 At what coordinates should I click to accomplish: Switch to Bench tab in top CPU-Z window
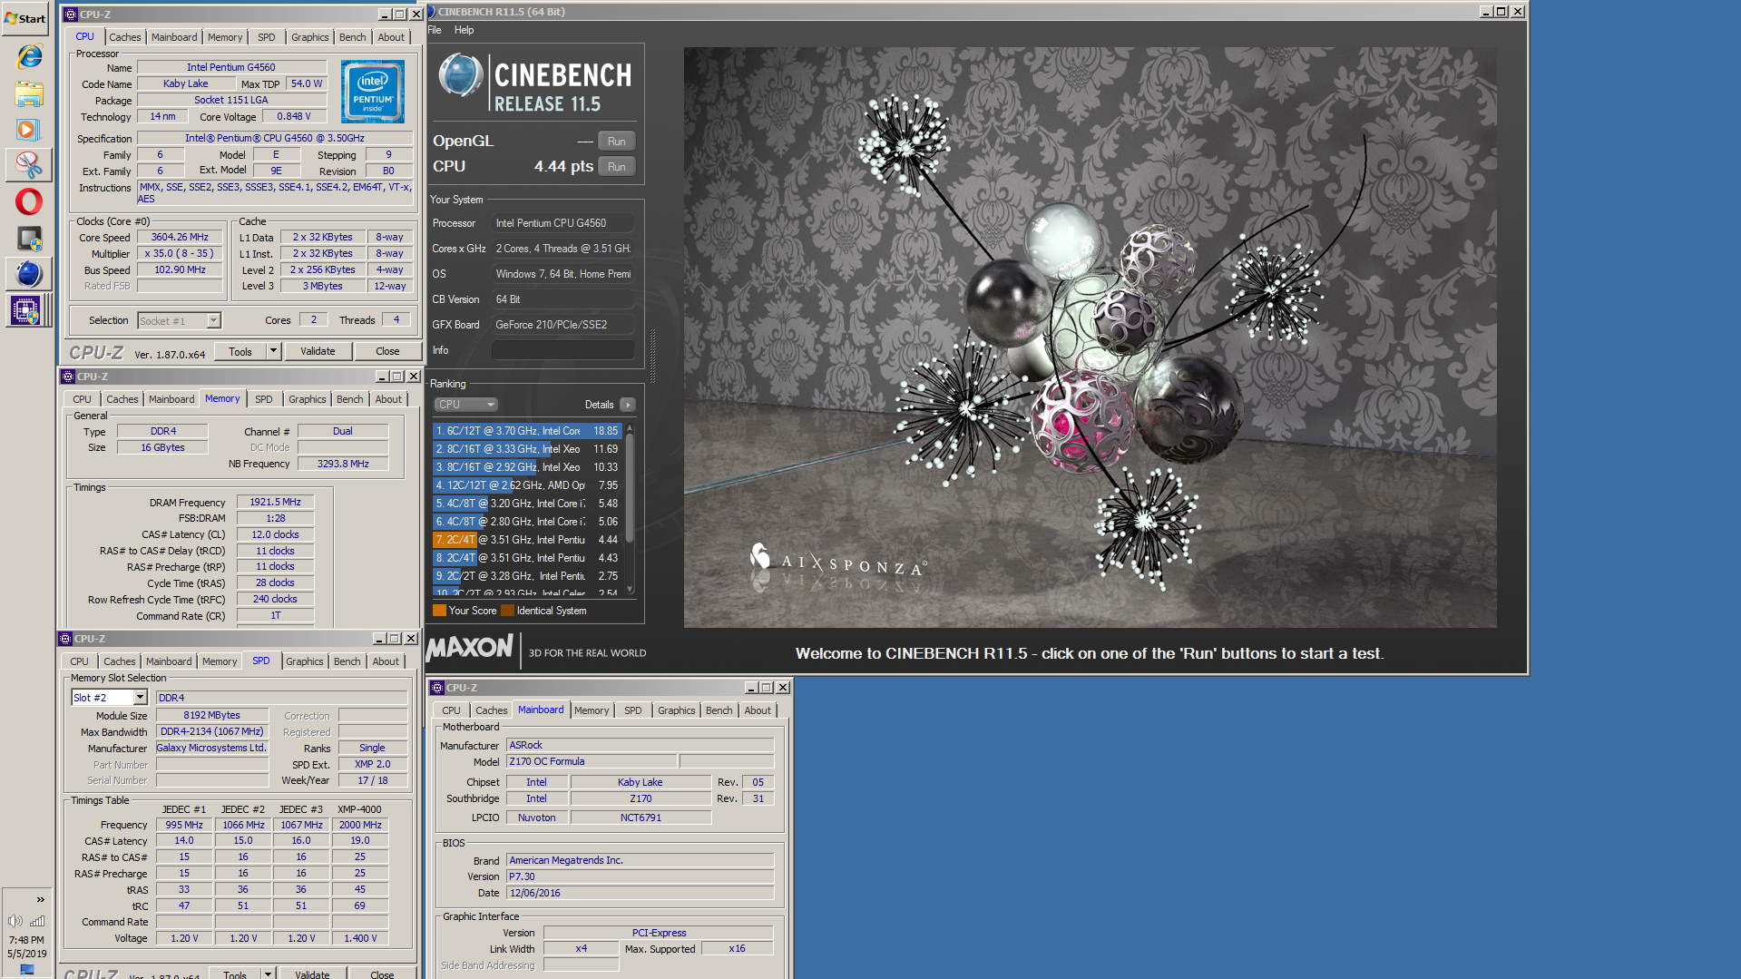click(x=353, y=37)
